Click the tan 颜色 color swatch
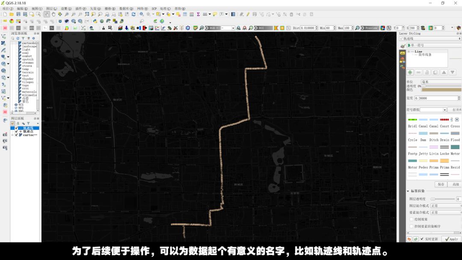The image size is (462, 260). coord(441,89)
